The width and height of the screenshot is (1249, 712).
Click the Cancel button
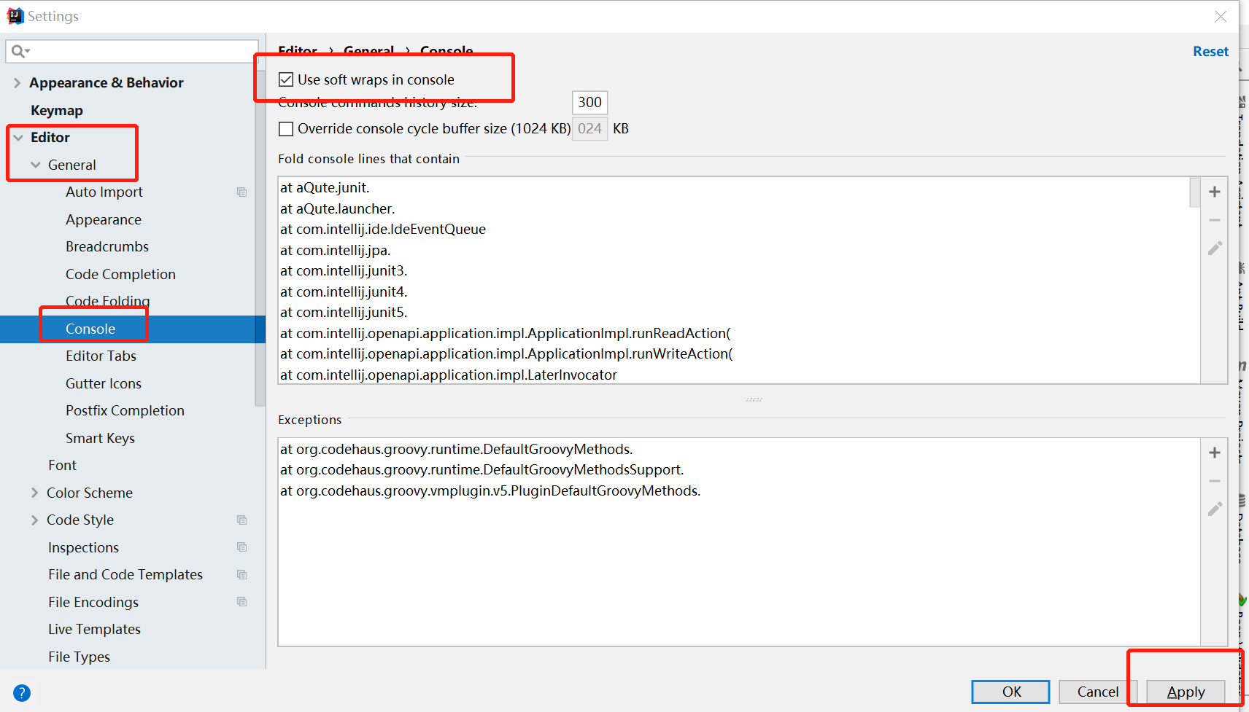(1097, 692)
